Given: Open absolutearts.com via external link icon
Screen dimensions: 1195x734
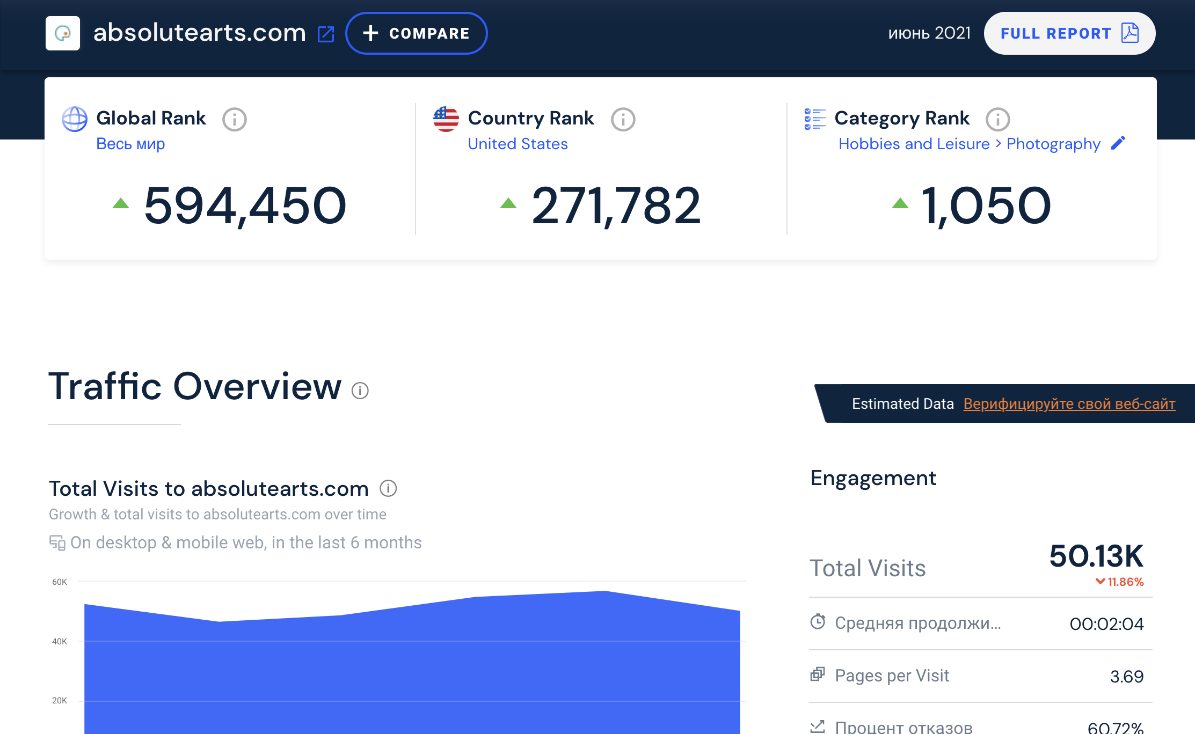Looking at the screenshot, I should coord(326,34).
